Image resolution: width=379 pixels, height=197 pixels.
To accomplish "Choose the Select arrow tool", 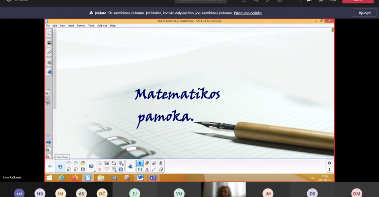I will point(140,163).
